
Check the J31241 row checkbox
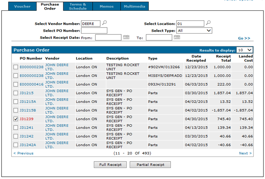(16, 127)
